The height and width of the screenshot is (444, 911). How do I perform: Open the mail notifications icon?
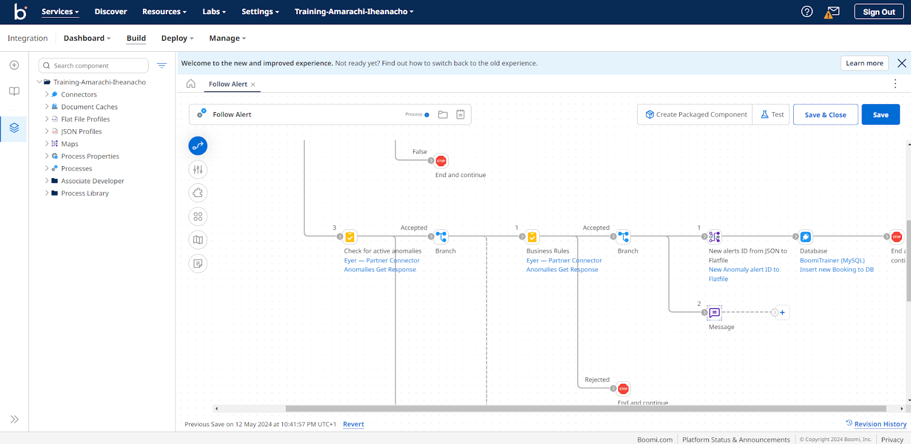point(832,11)
